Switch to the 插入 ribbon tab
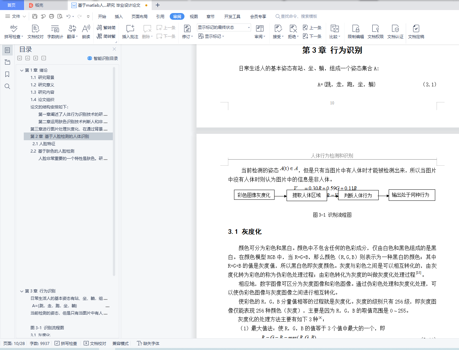The width and height of the screenshot is (459, 350). (119, 16)
